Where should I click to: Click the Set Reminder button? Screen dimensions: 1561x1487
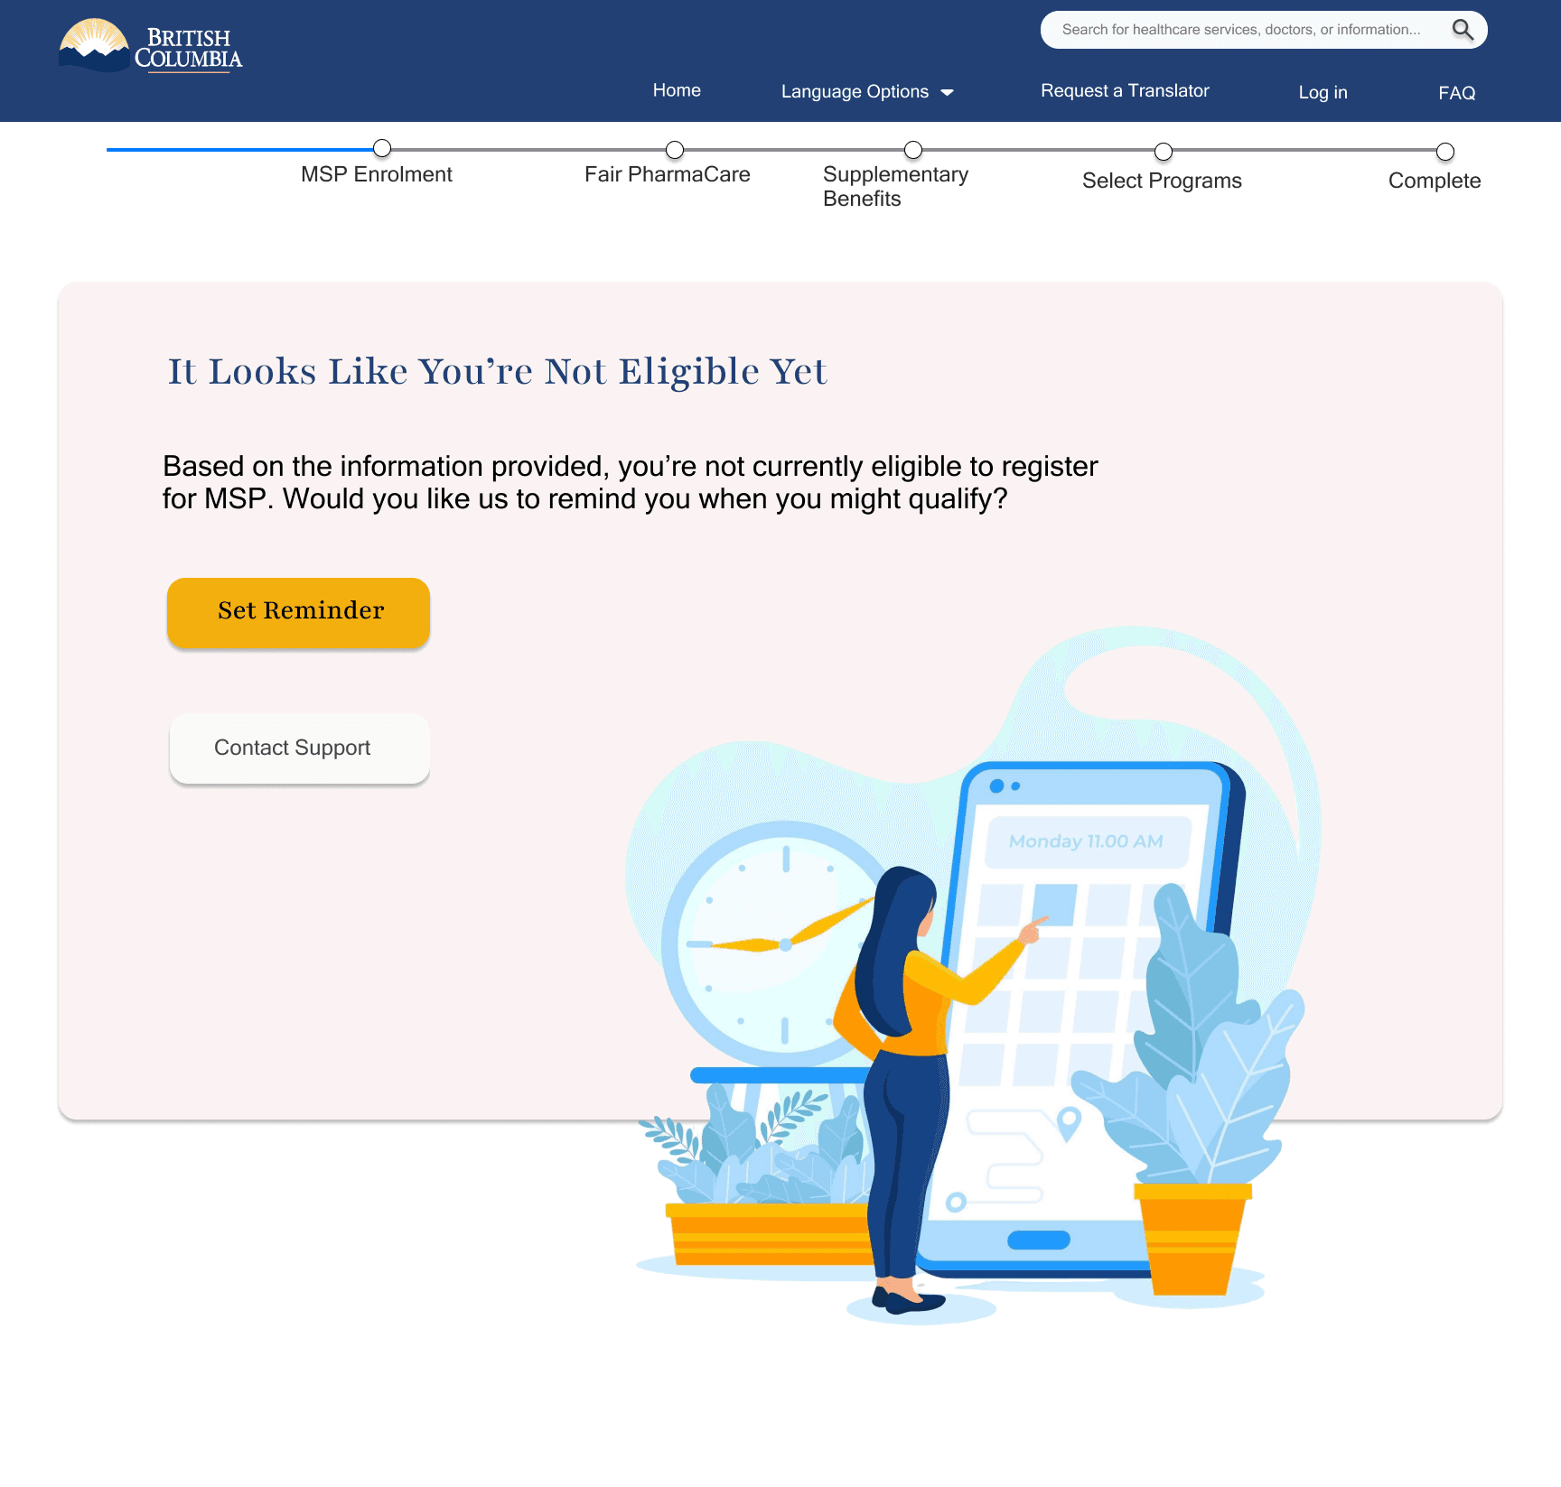click(298, 612)
